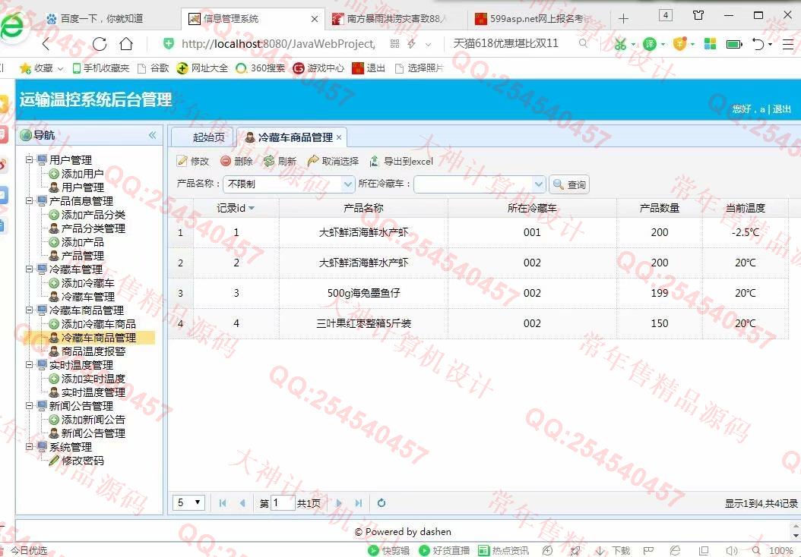Open 添加产品 in the navigation tree

[x=82, y=242]
